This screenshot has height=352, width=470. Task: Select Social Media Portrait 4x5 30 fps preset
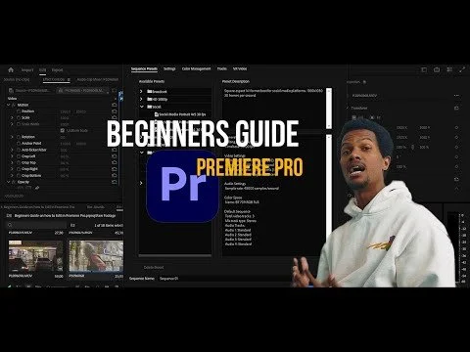pos(180,114)
